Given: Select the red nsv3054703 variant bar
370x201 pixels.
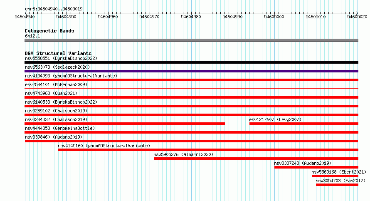Looking at the screenshot, I should [x=337, y=185].
